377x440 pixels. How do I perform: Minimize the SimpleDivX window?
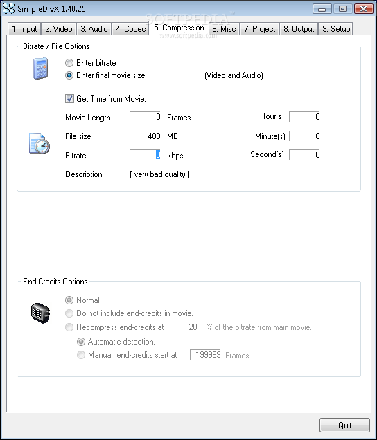(322, 9)
